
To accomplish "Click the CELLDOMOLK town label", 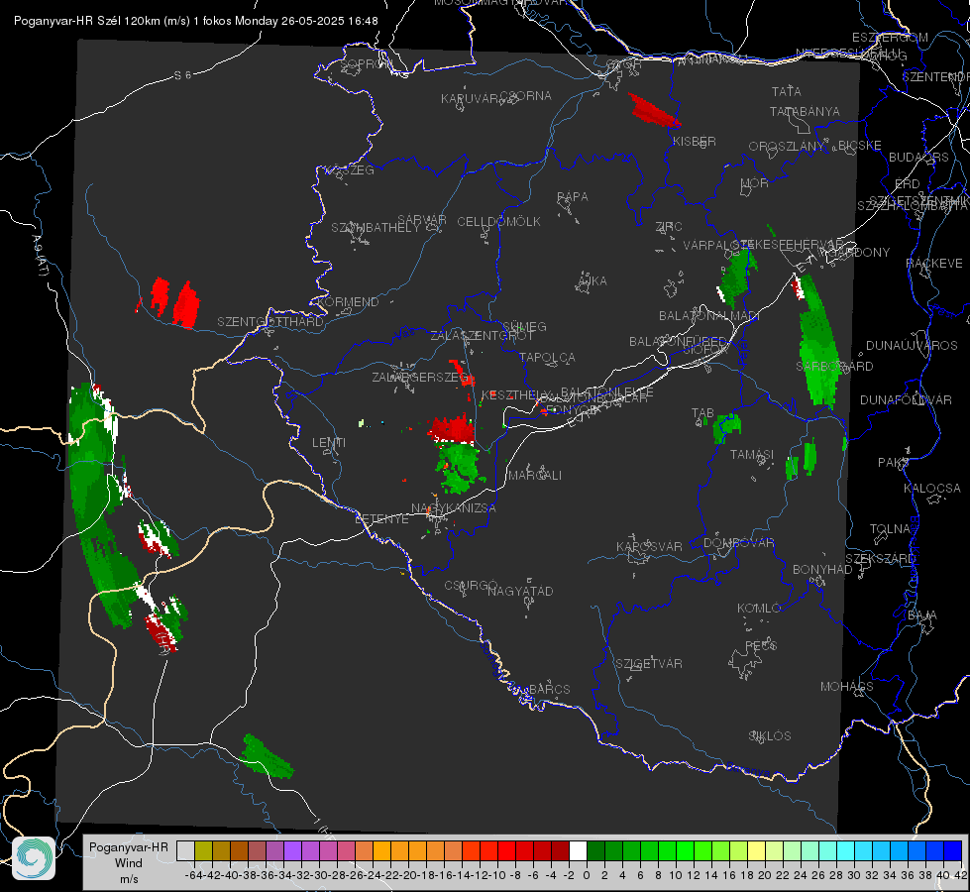I will click(499, 222).
